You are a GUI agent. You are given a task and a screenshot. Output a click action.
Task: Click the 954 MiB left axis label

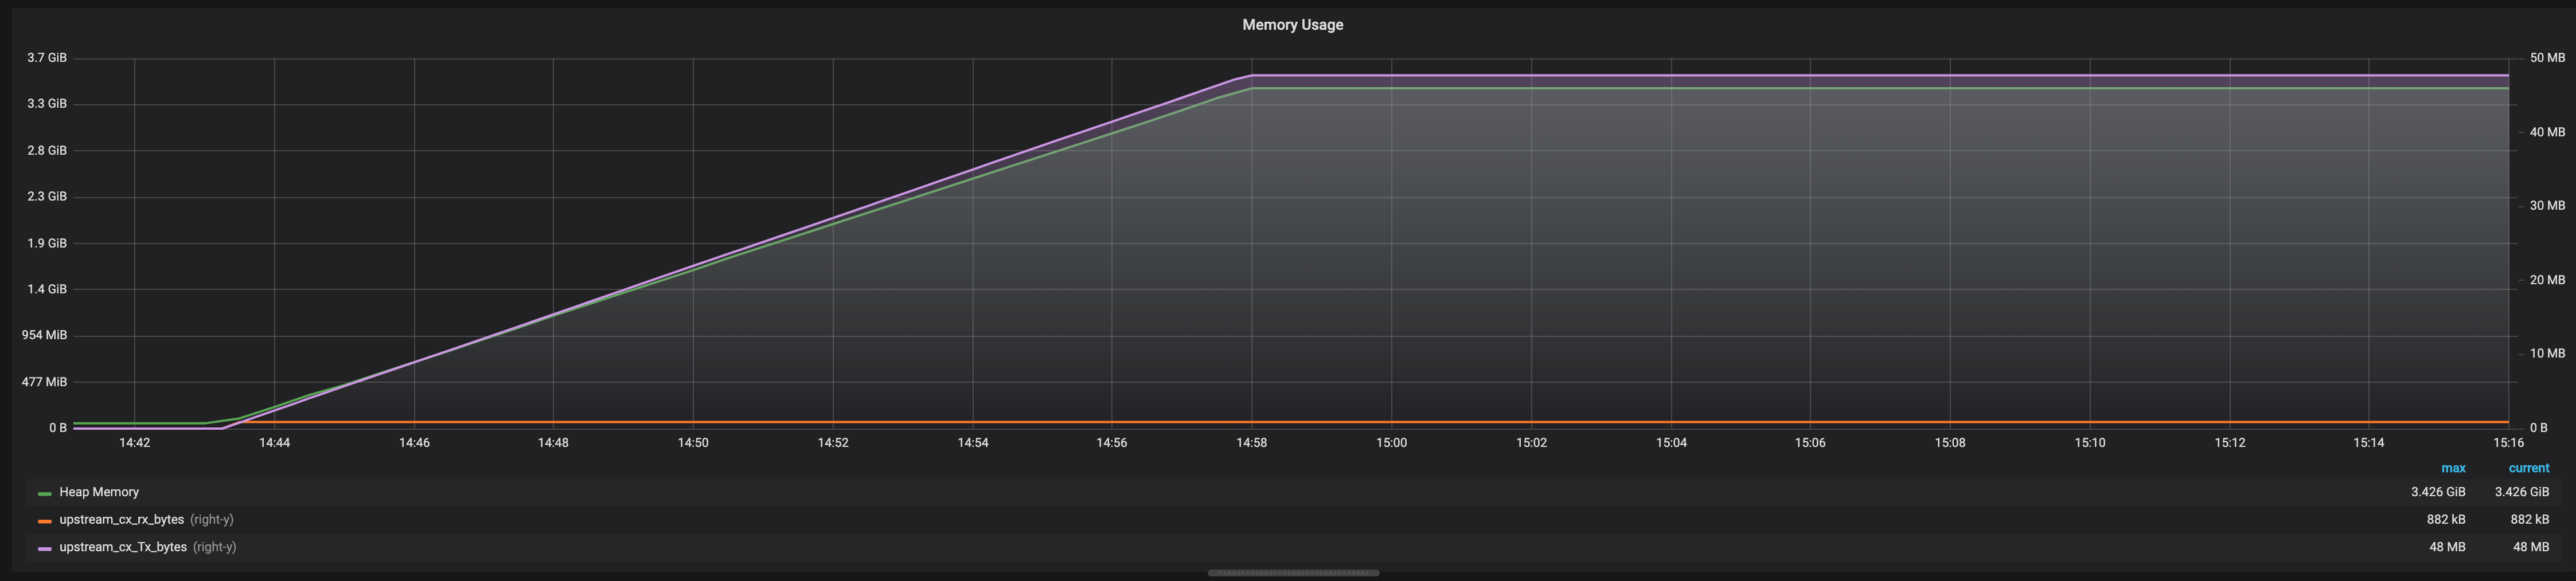pos(45,335)
